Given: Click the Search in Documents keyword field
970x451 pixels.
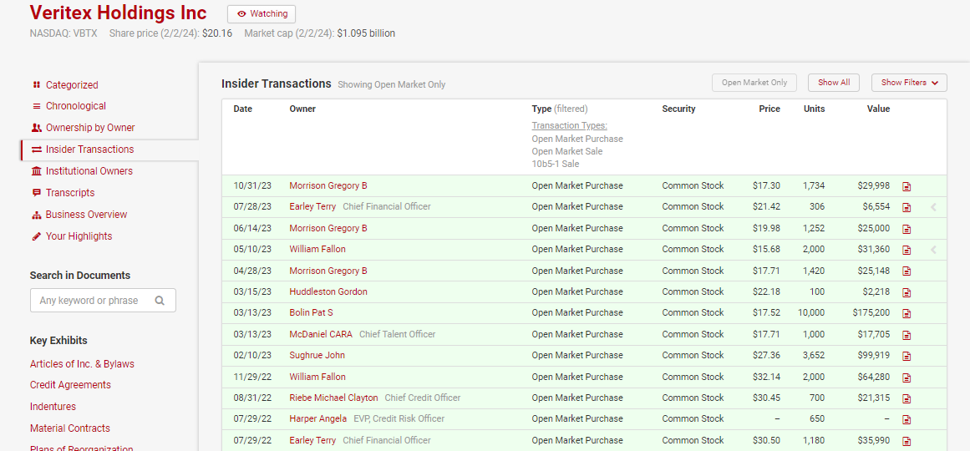Looking at the screenshot, I should [x=103, y=300].
